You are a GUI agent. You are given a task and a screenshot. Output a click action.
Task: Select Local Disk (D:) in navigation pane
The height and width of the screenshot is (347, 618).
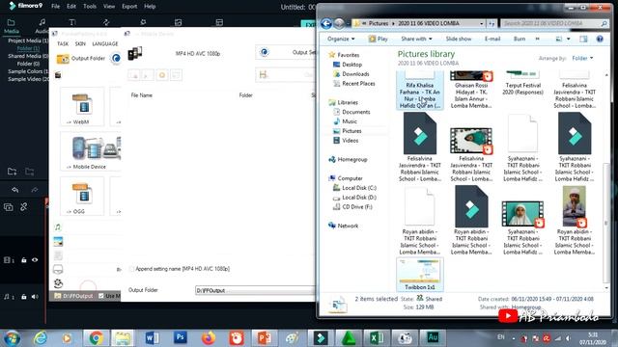[359, 198]
